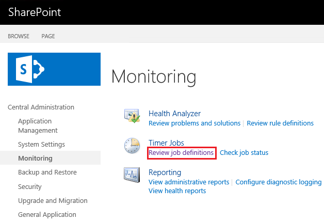The height and width of the screenshot is (221, 324).
Task: Open View administrative reports
Action: click(x=189, y=182)
